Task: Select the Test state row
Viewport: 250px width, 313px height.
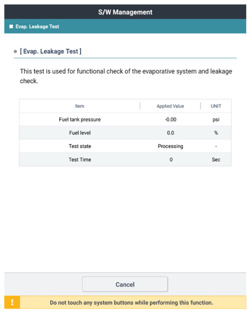Action: (125, 146)
